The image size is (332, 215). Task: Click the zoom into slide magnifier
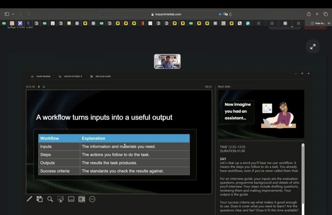(x=50, y=199)
